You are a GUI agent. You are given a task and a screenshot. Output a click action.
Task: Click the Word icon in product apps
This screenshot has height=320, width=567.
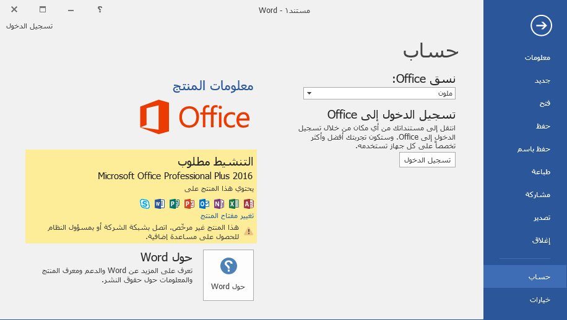160,204
